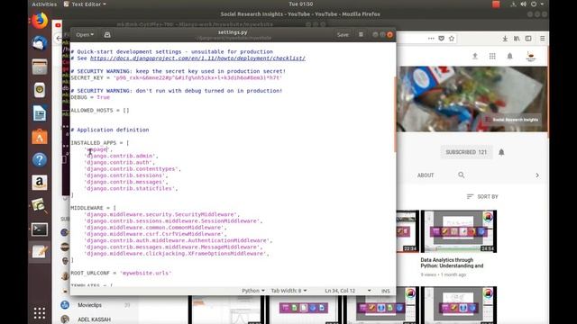The height and width of the screenshot is (324, 577).
Task: Click the YouTube browser tab favicon
Action: (x=58, y=25)
